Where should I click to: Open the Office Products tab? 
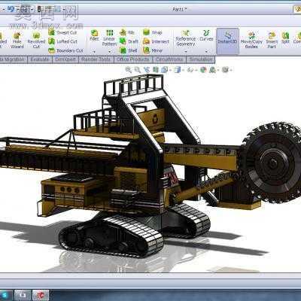pos(133,59)
